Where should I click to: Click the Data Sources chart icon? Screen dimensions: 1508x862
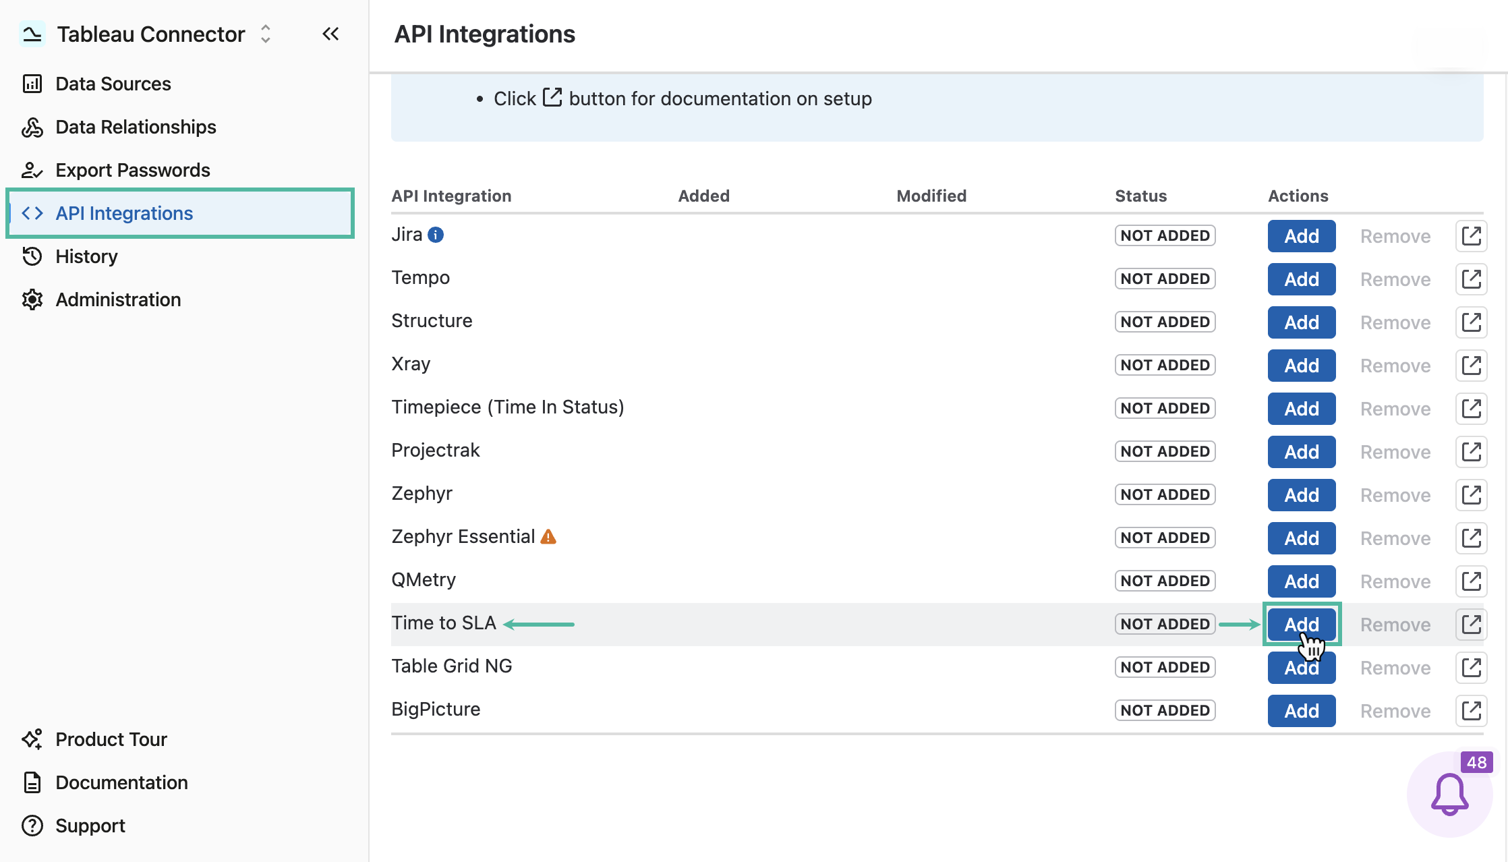32,84
